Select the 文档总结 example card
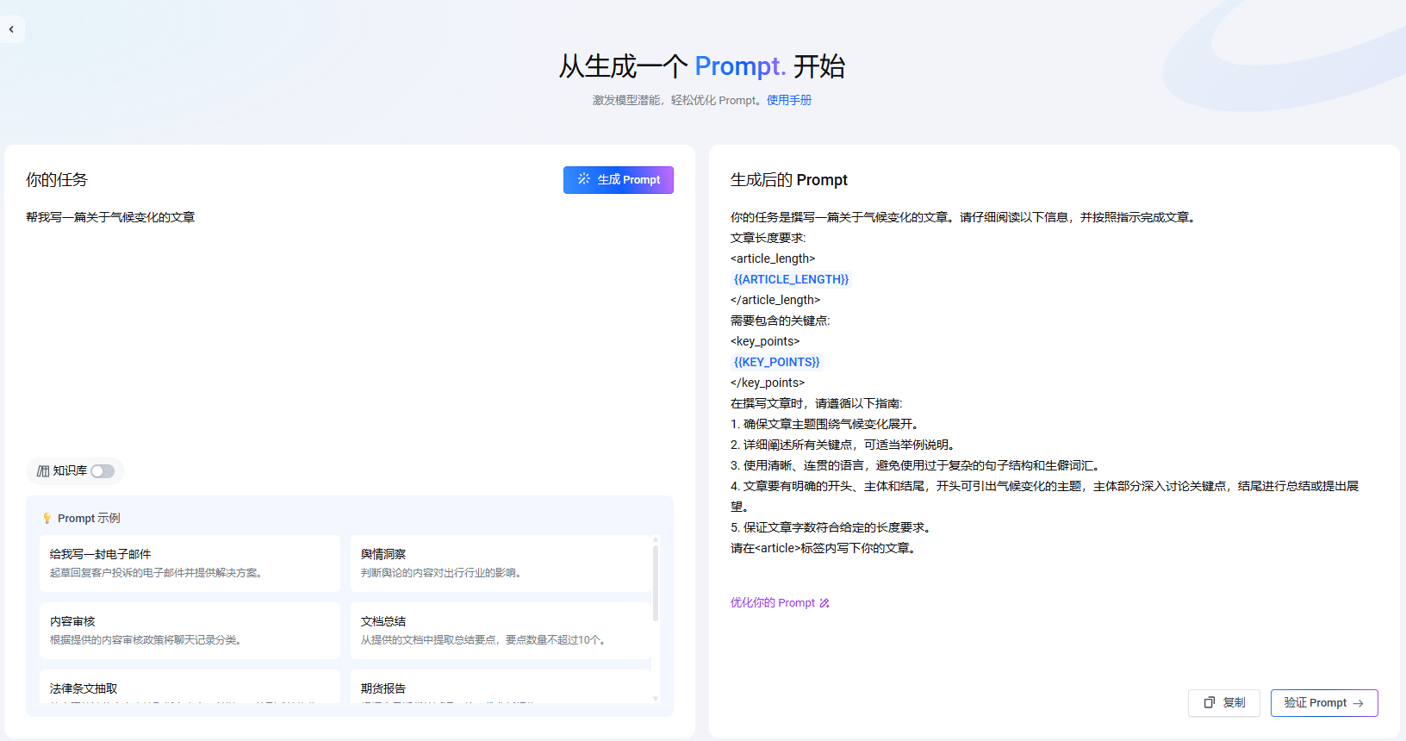Viewport: 1406px width, 741px height. click(500, 630)
